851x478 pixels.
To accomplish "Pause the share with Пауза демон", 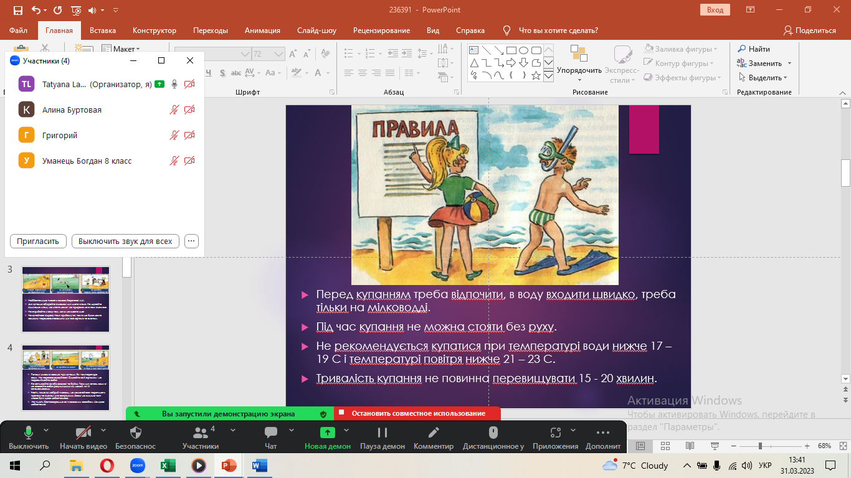I will coord(383,433).
